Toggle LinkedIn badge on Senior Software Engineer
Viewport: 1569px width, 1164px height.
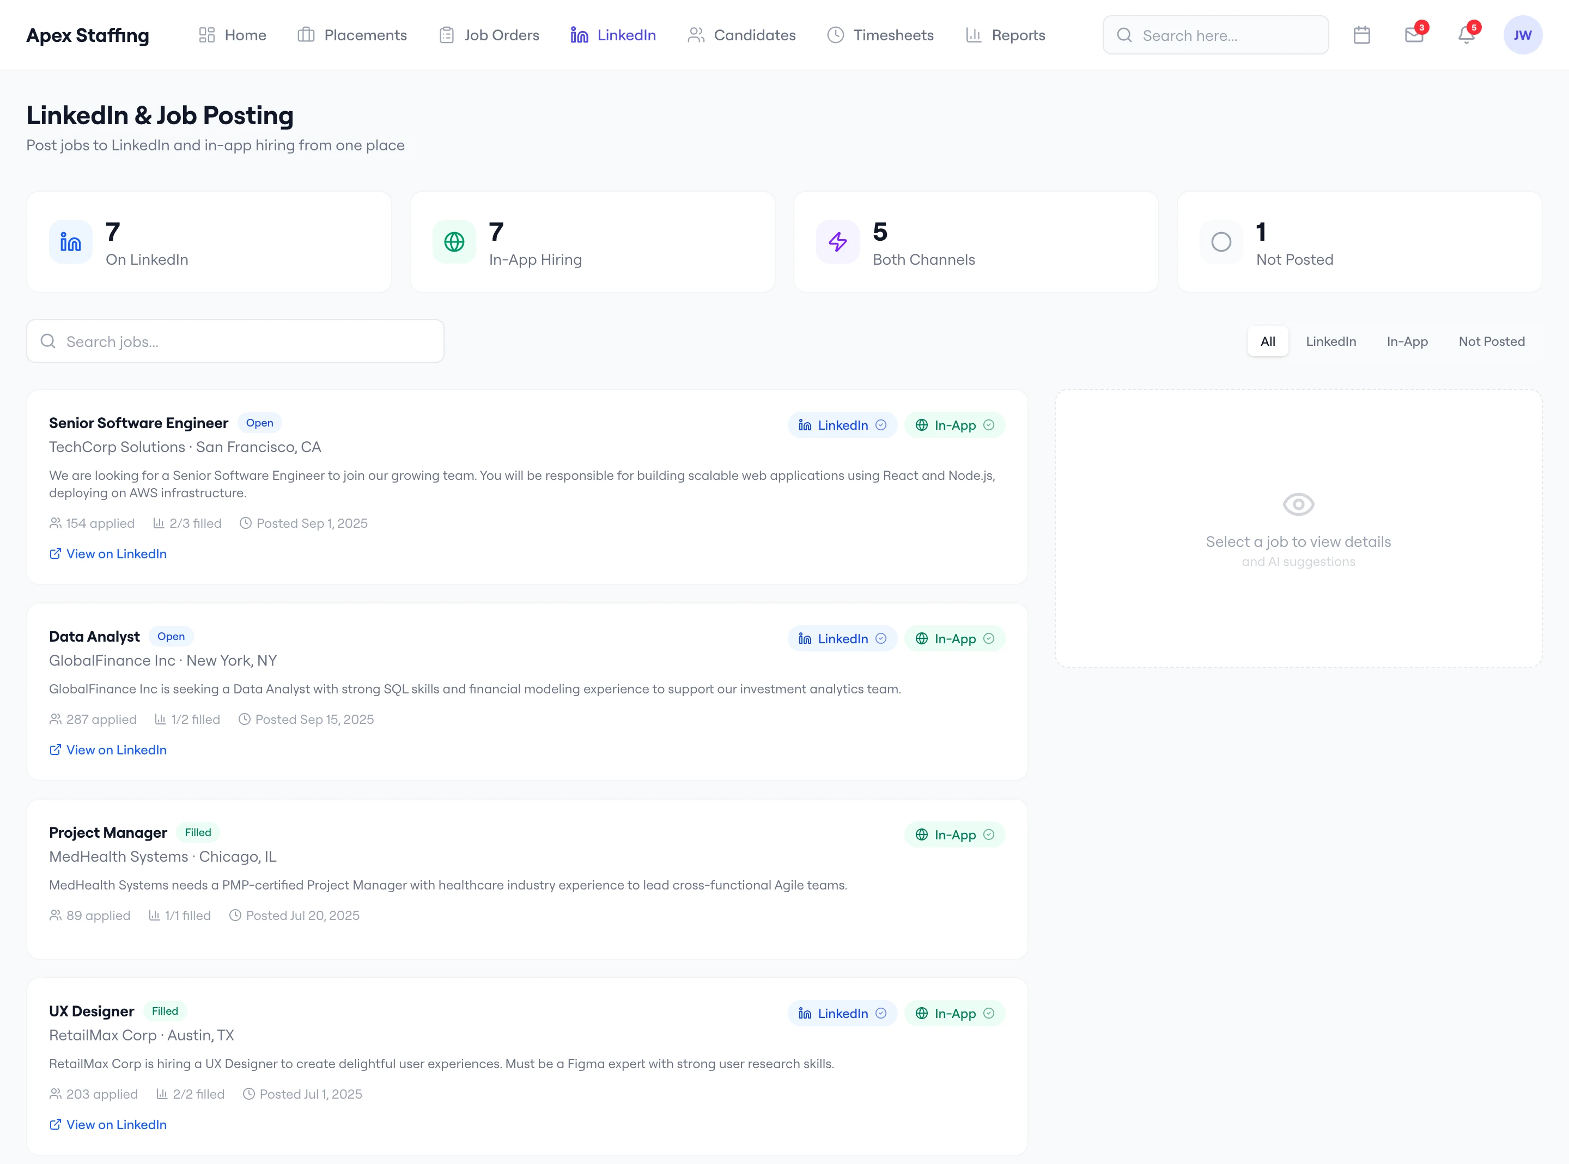tap(841, 425)
